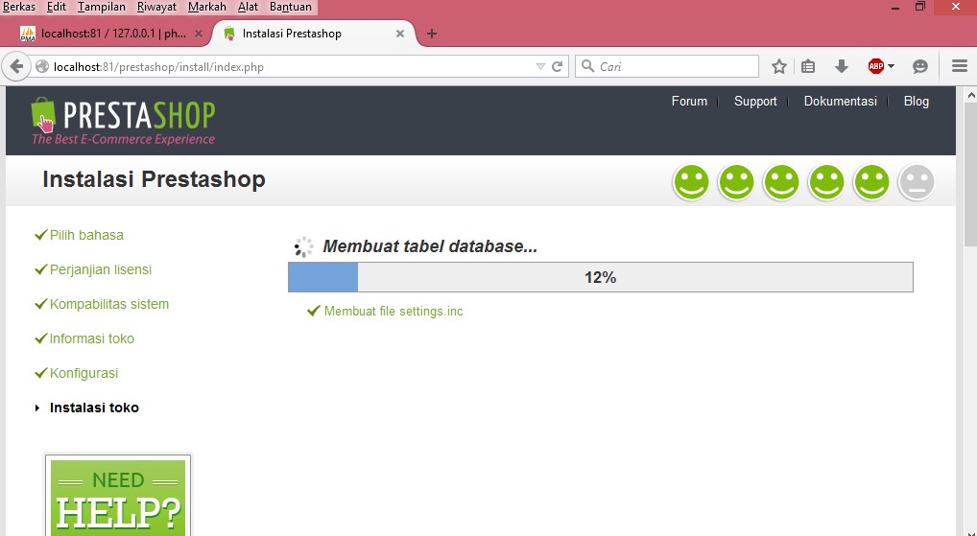Open the Markah menu

coord(207,7)
